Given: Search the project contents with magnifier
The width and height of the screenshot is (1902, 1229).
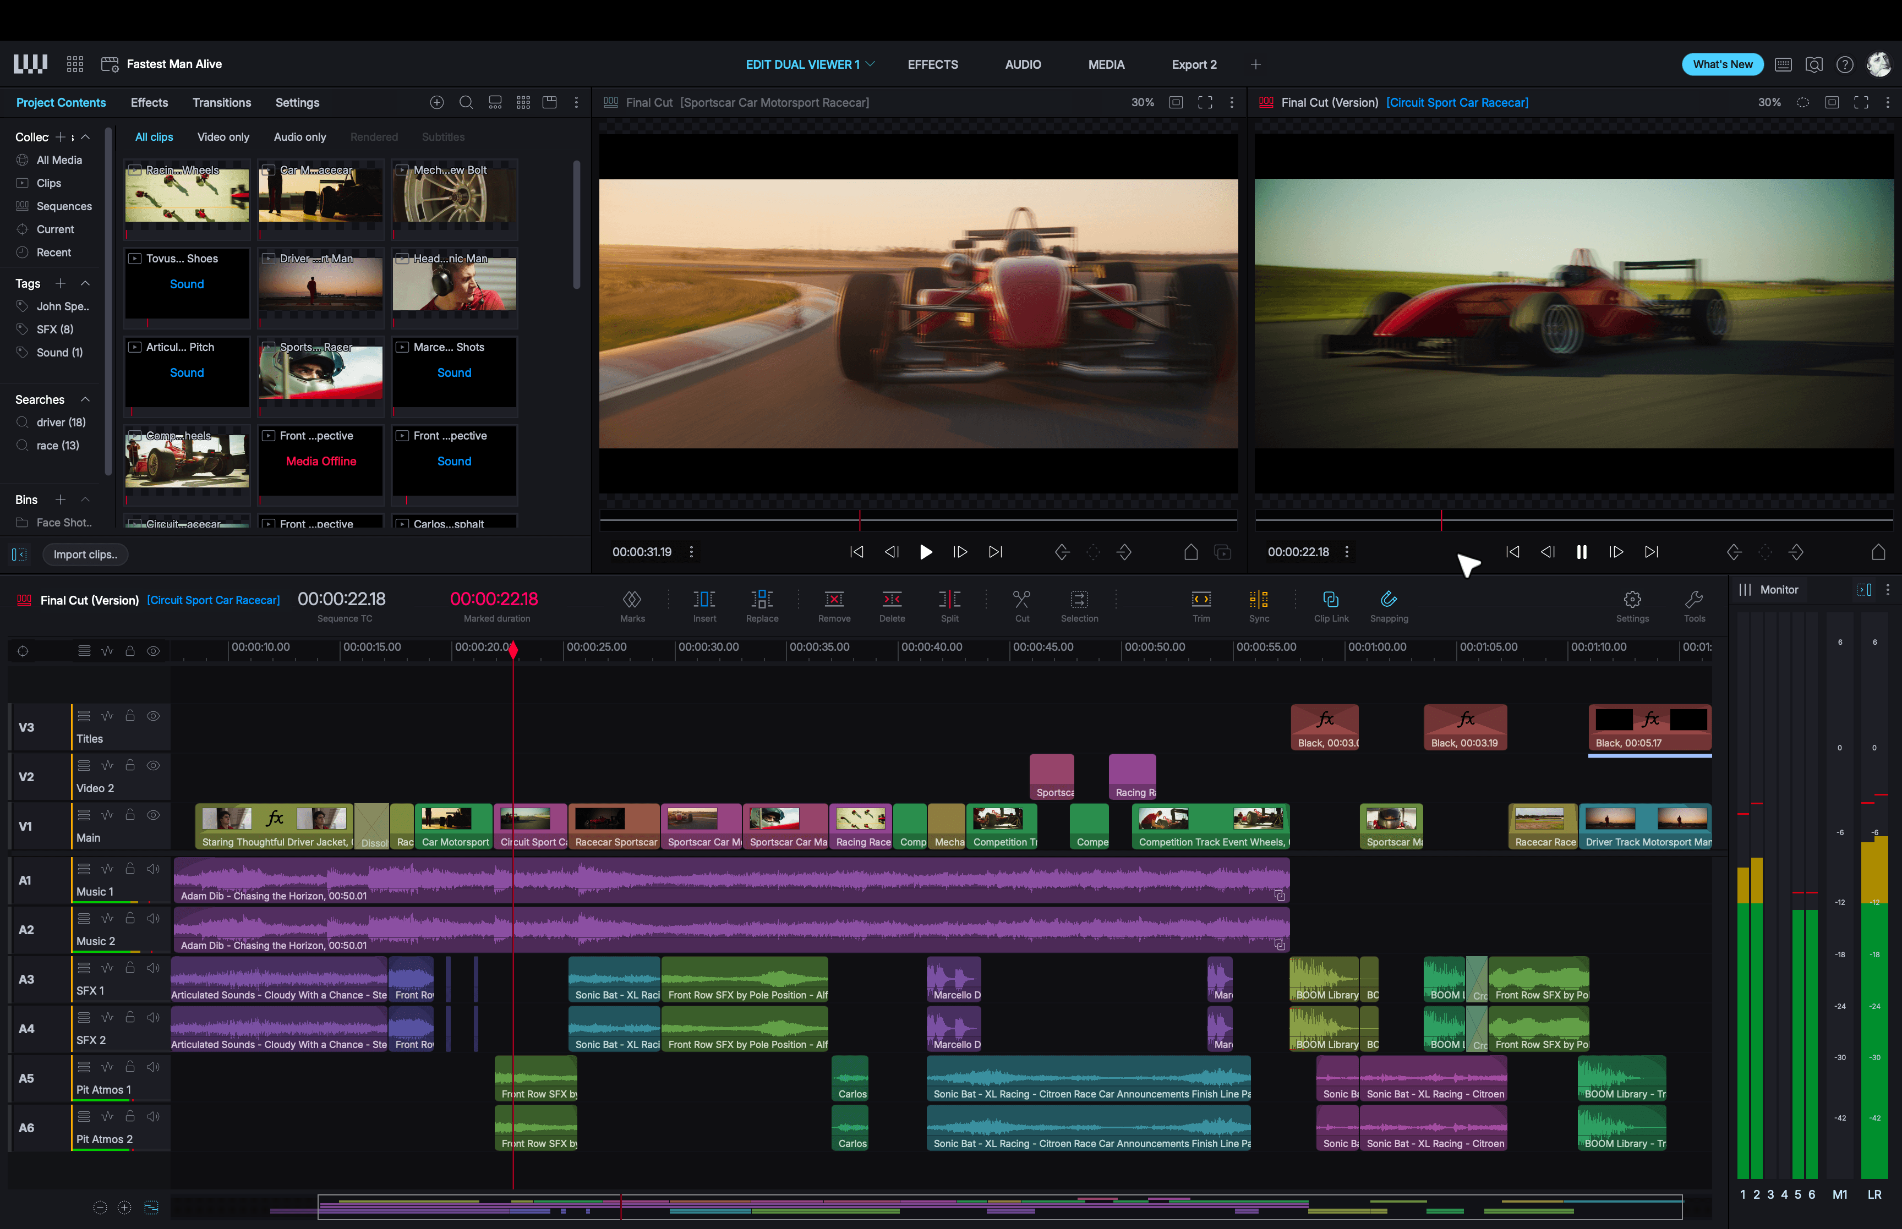Looking at the screenshot, I should point(466,103).
